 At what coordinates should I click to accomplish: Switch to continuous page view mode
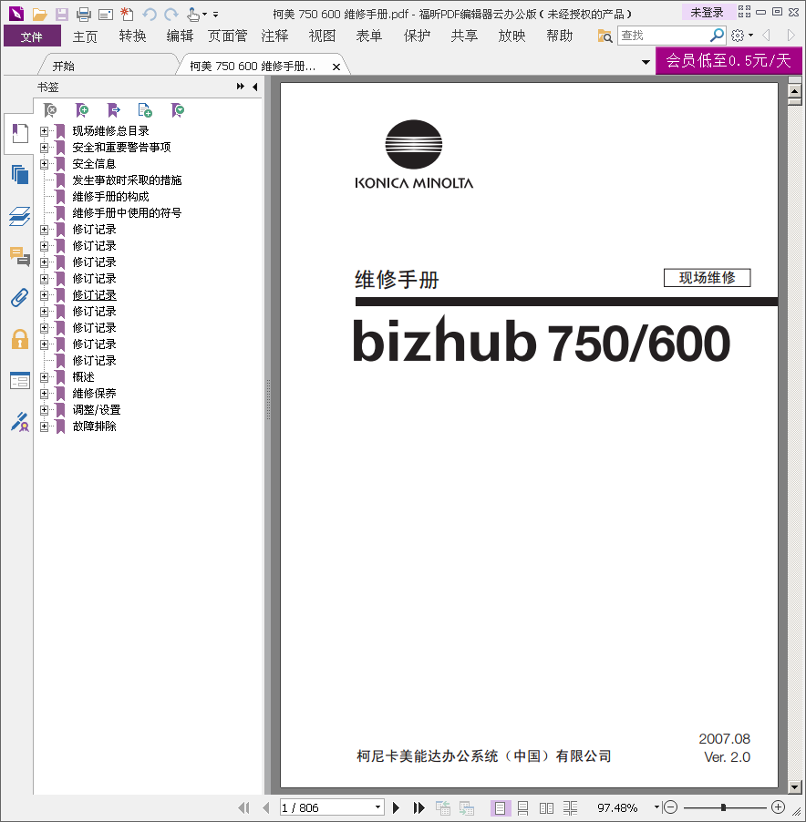point(522,807)
